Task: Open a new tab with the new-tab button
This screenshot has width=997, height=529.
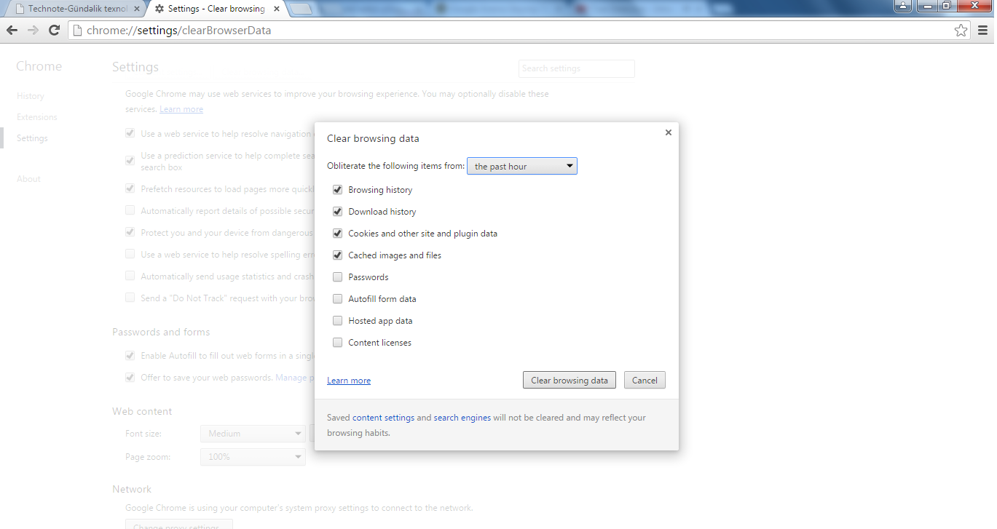Action: pyautogui.click(x=301, y=9)
